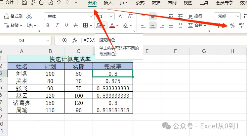Click the hamburger menu icon beside 文件
The width and height of the screenshot is (247, 136).
tap(1, 2)
